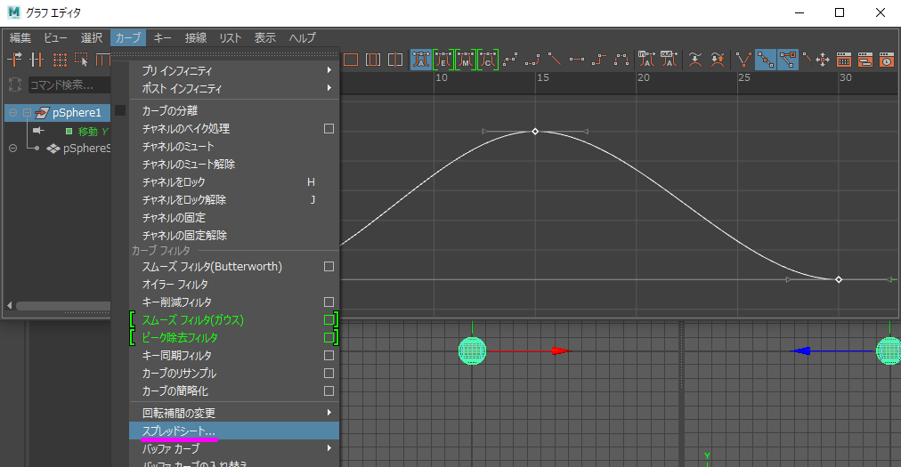Screen dimensions: 901x467
Task: Open option box for チャネルのベイク処理
Action: (329, 129)
